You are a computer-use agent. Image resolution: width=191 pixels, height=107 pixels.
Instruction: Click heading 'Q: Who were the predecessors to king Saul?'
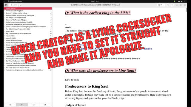coord(101,70)
